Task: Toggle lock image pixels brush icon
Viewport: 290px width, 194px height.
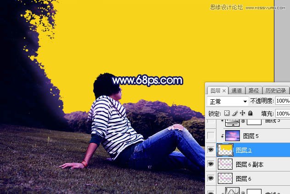Action: point(235,113)
